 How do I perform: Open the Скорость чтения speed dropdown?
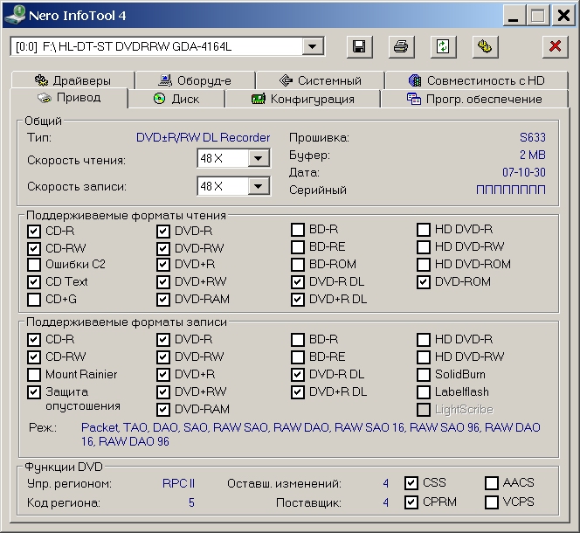[x=259, y=158]
